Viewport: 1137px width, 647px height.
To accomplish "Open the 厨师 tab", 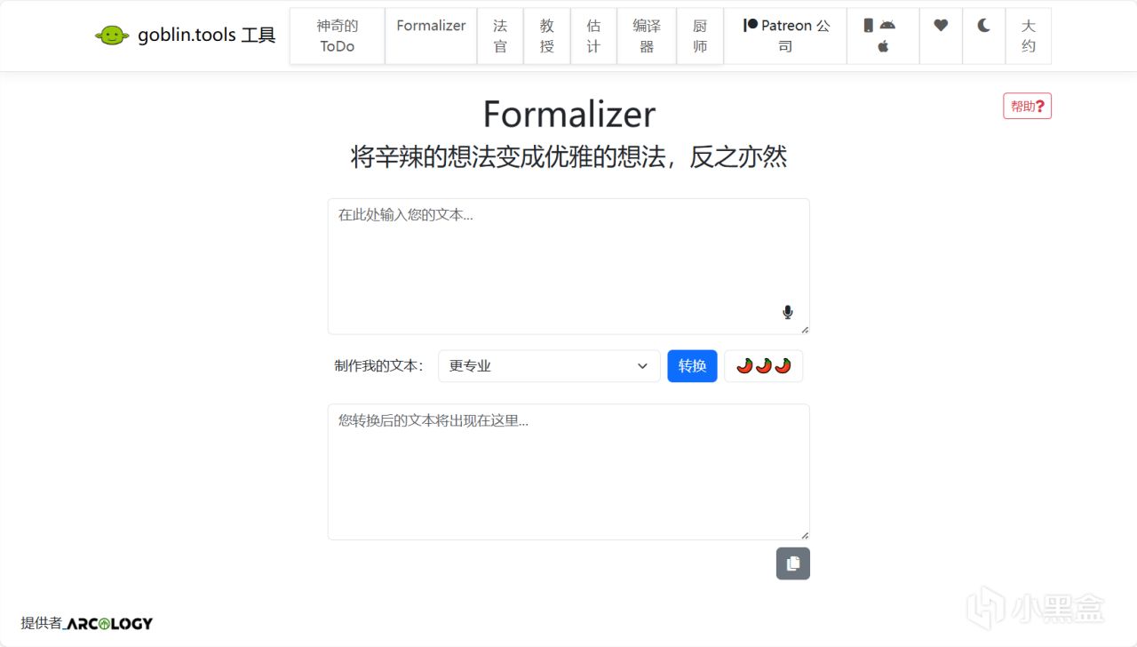I will [x=700, y=36].
